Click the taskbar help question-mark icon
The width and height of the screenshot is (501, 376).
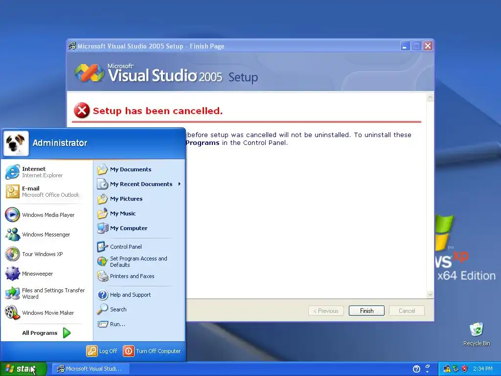pos(417,369)
